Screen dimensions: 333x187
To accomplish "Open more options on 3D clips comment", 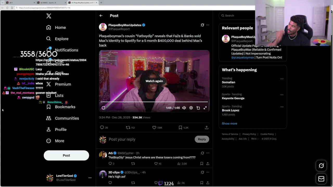I will pyautogui.click(x=208, y=172).
